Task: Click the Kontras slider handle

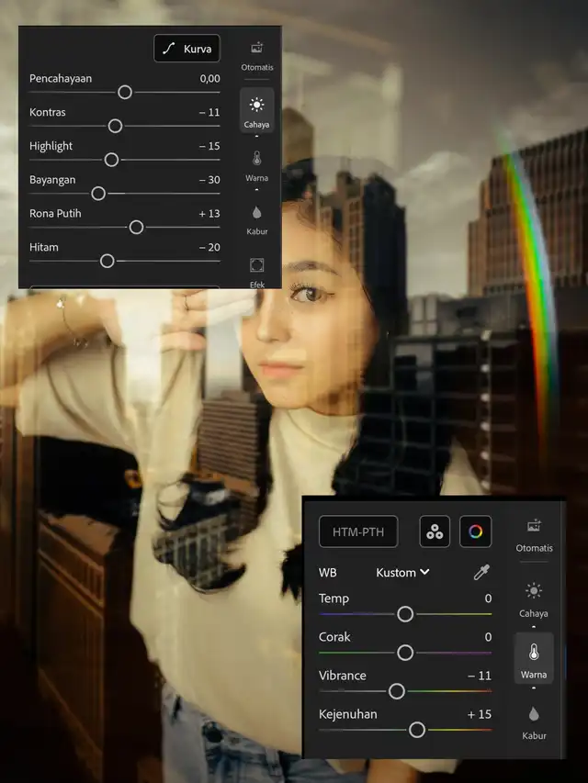Action: pyautogui.click(x=115, y=126)
